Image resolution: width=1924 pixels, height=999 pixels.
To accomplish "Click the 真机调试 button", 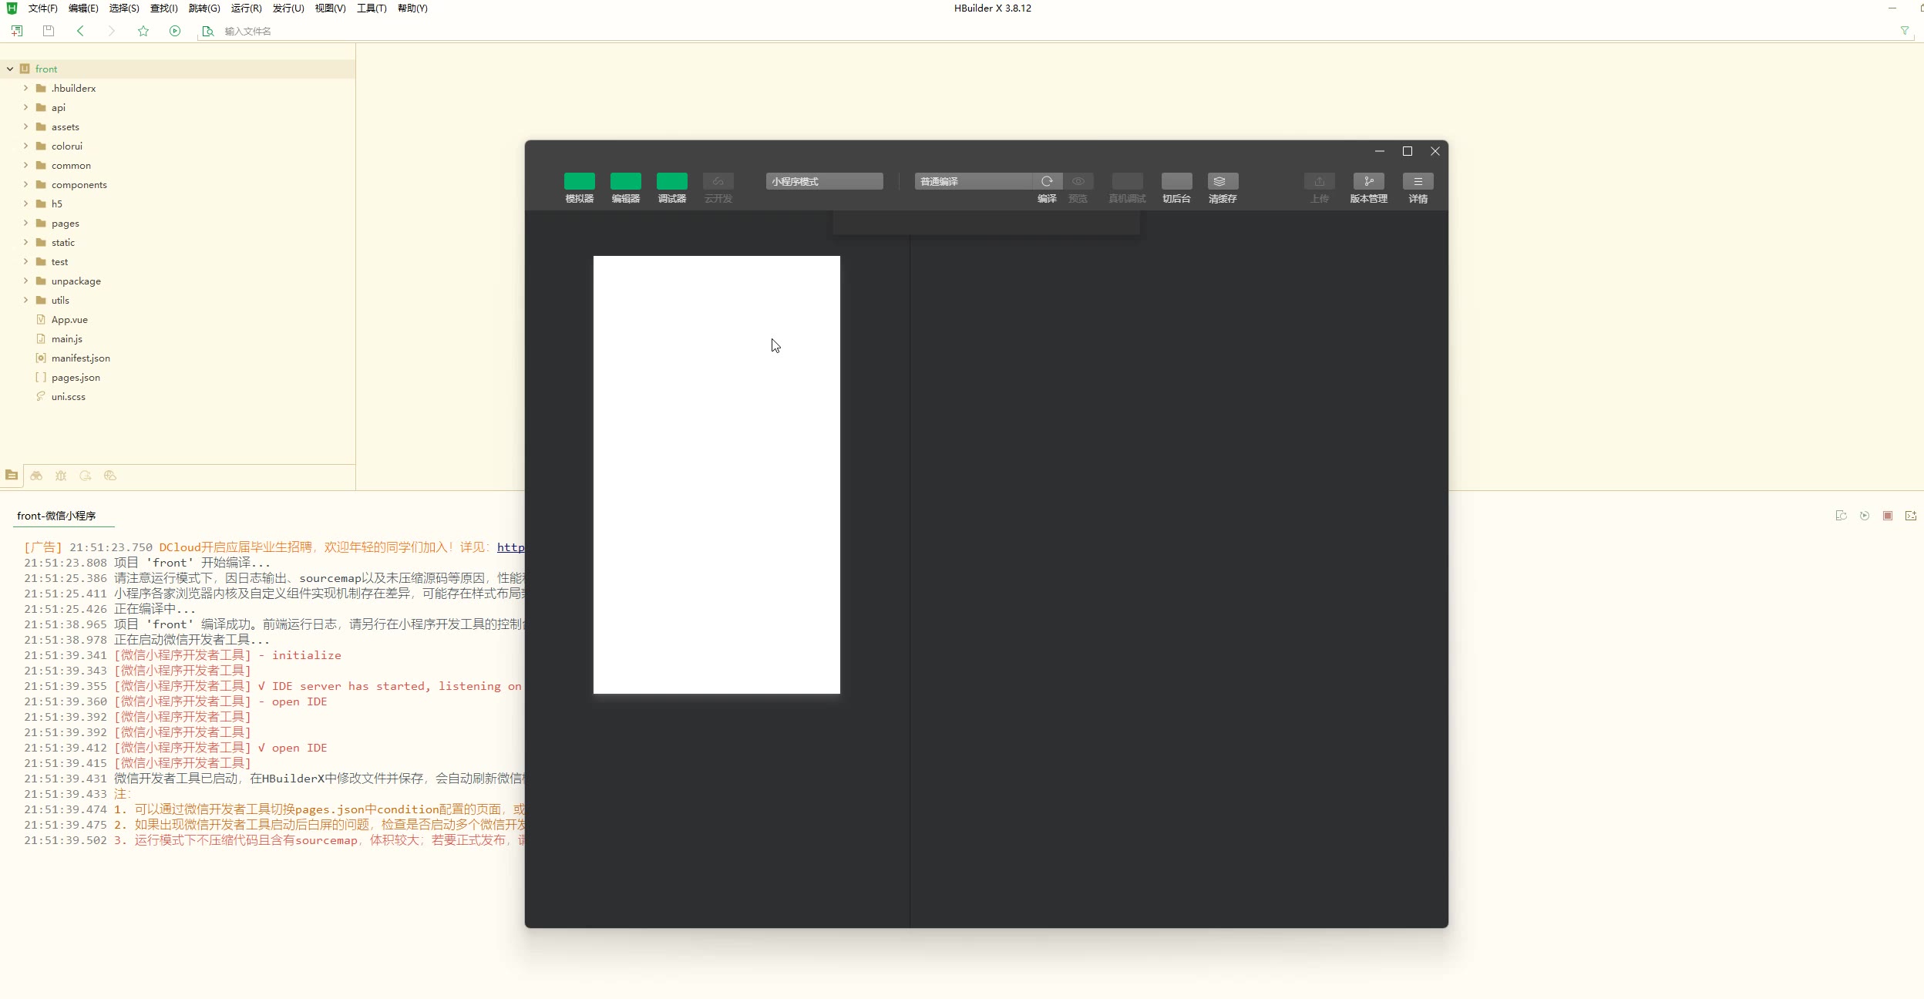I will point(1128,181).
